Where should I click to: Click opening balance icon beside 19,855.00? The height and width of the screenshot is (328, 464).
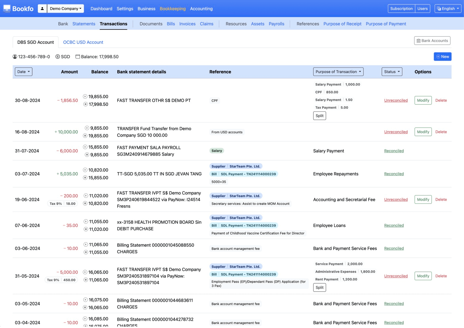(85, 96)
